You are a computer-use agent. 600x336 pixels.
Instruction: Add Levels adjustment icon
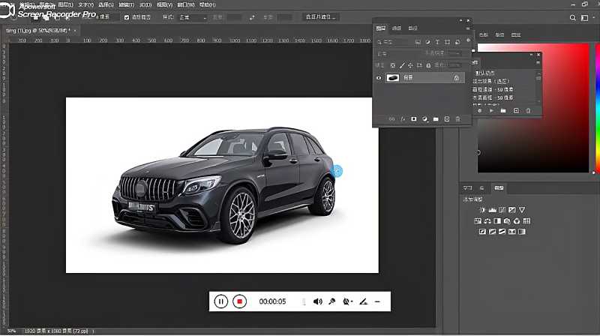[x=493, y=210]
